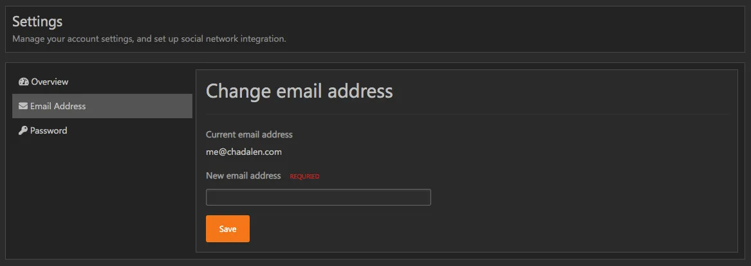Click the New email address label
The height and width of the screenshot is (266, 751).
243,175
